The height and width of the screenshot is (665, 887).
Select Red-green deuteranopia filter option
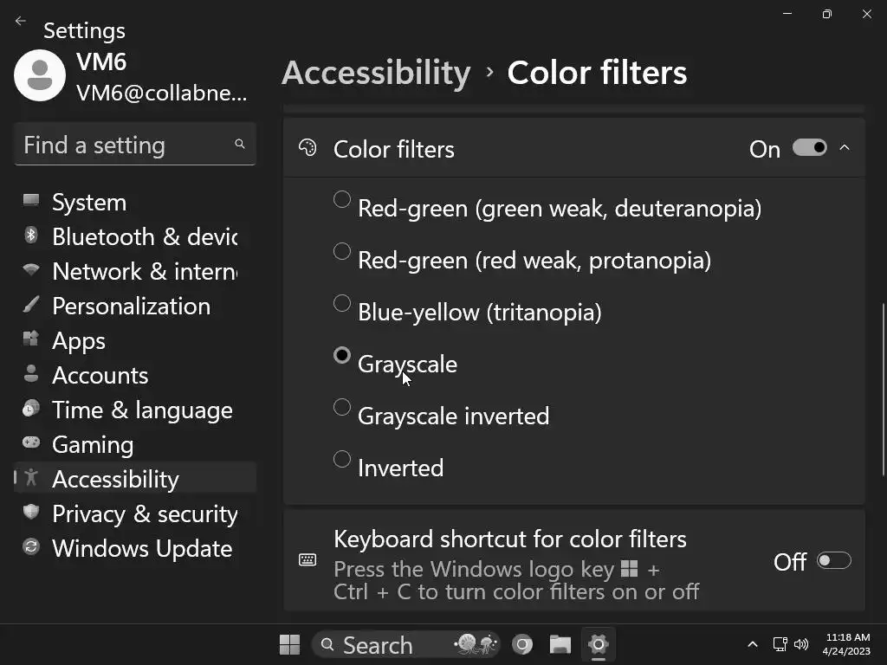coord(342,199)
